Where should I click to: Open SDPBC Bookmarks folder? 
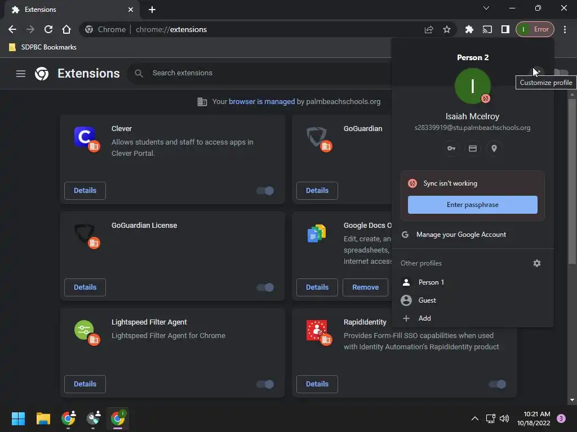43,47
